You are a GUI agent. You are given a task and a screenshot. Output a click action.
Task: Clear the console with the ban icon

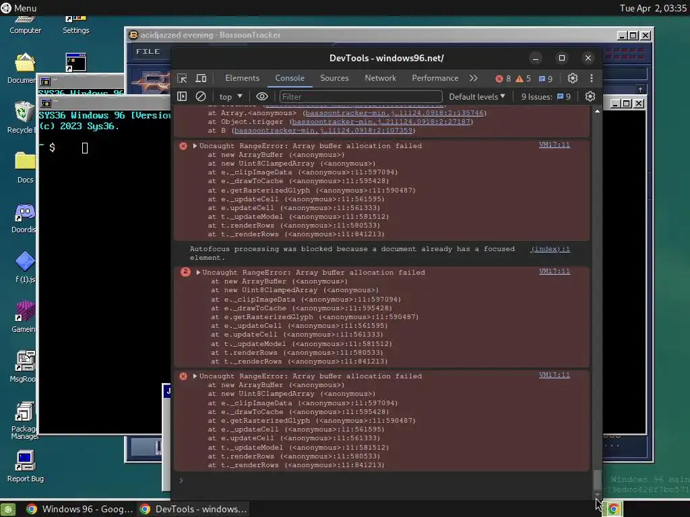point(201,96)
